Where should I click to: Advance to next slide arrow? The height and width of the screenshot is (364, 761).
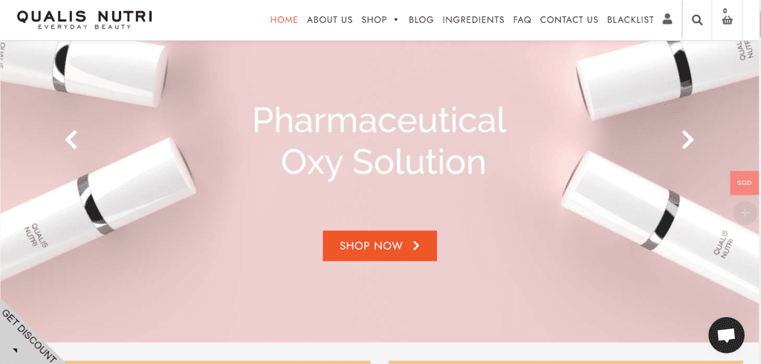687,140
